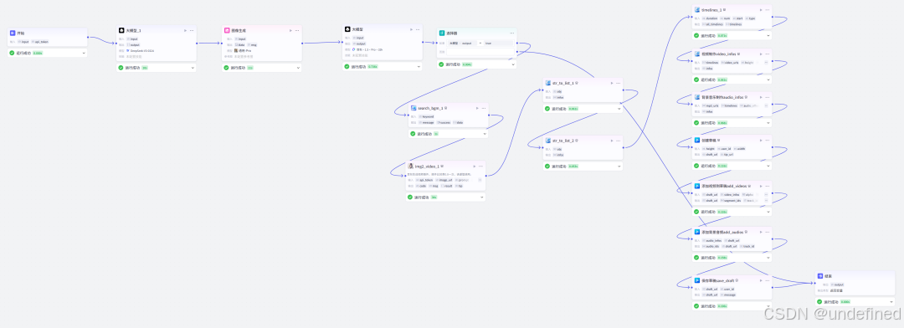Click the output tag in 结束 node
The width and height of the screenshot is (904, 328).
click(x=838, y=284)
